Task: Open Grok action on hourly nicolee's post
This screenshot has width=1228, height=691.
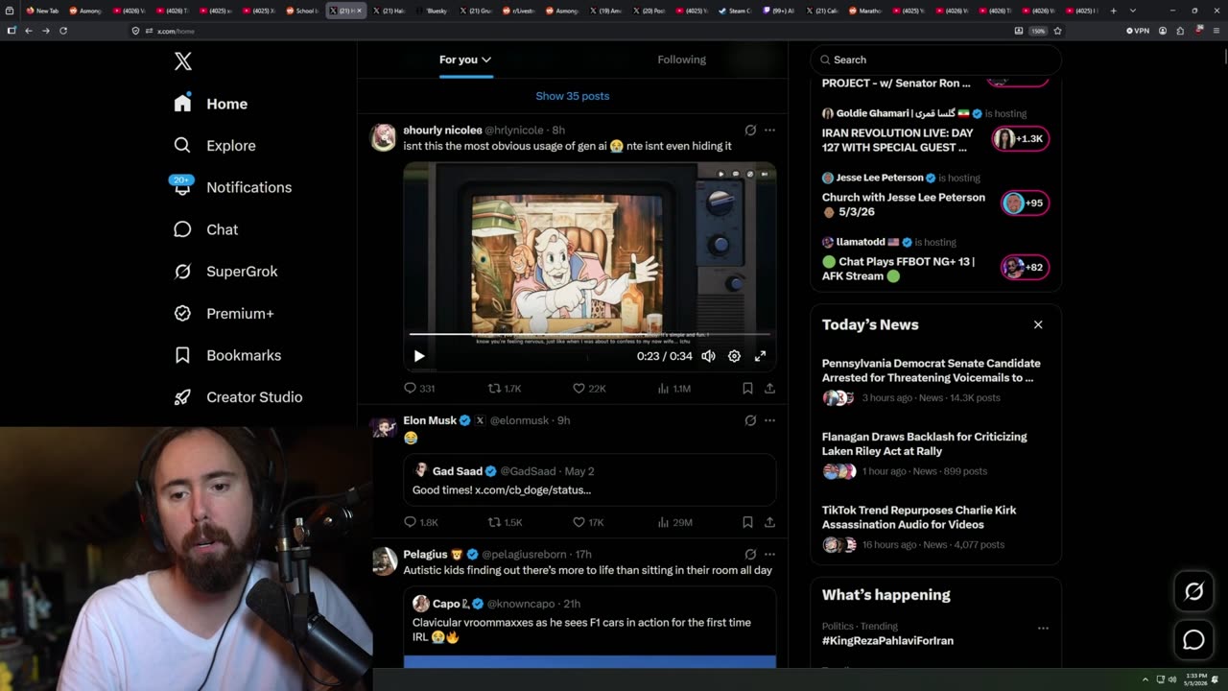Action: pos(750,130)
